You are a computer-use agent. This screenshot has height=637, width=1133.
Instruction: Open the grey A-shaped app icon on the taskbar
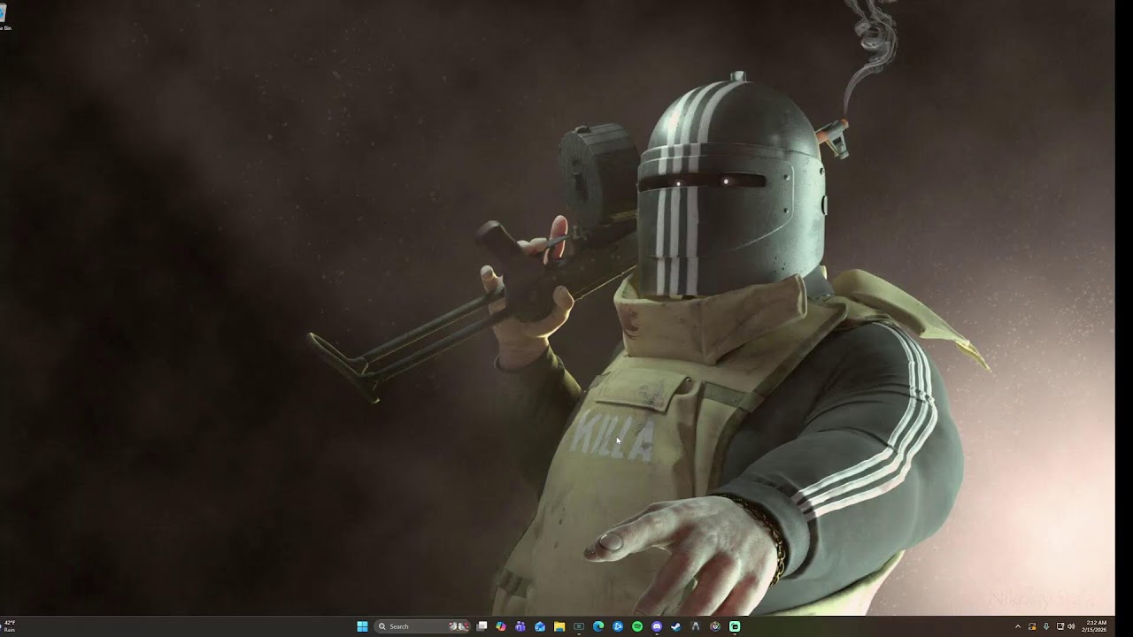pos(696,626)
